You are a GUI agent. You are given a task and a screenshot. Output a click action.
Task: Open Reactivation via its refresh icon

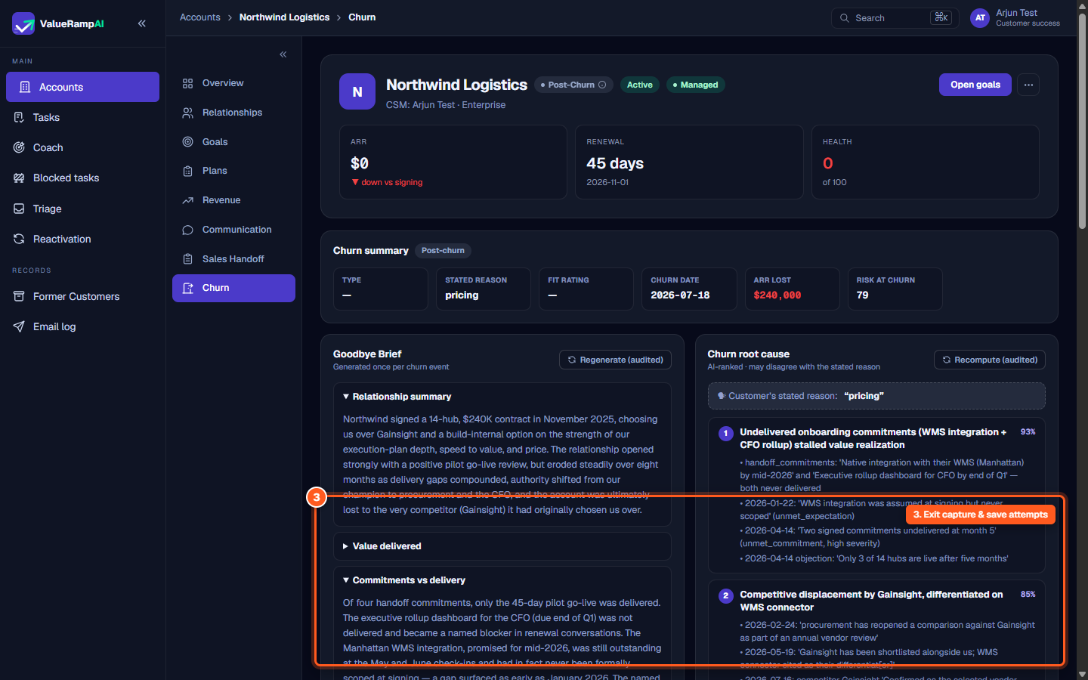point(19,239)
